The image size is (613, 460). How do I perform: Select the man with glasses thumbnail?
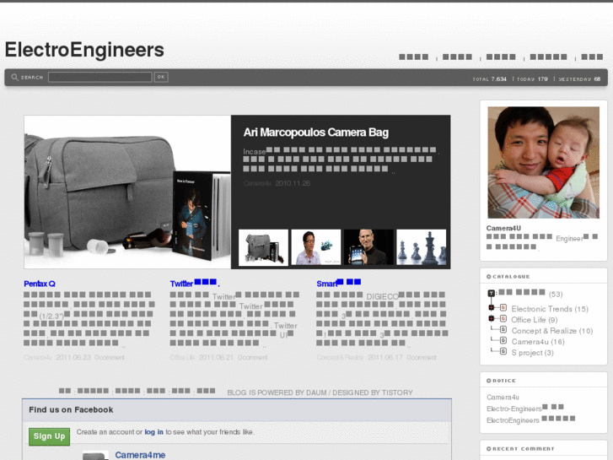[316, 247]
